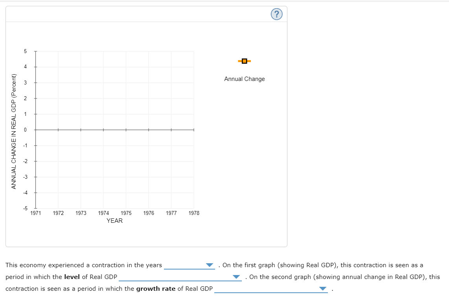Screen dimensions: 449x299
Task: Click the zero tick mark on the vertical axis
Action: click(35, 130)
